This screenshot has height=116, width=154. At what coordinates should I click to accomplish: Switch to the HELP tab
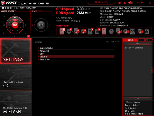coord(131,40)
